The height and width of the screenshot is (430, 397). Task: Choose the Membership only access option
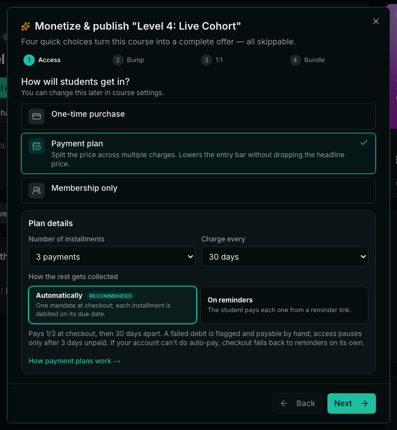tap(198, 190)
